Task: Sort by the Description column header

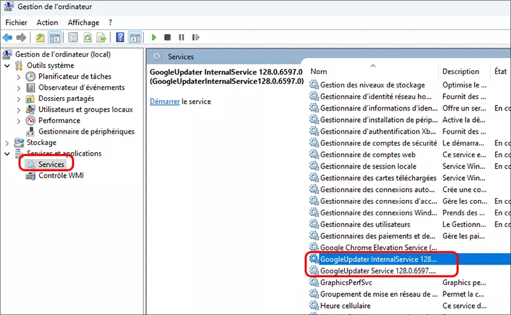Action: click(x=461, y=72)
